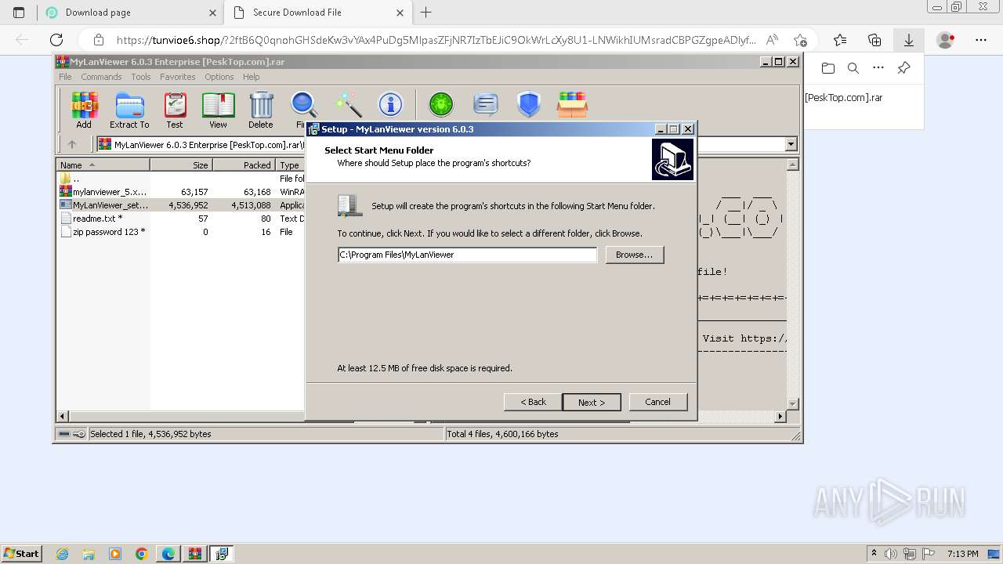Image resolution: width=1003 pixels, height=564 pixels.
Task: Pin the downloads panel with pin icon
Action: [903, 68]
